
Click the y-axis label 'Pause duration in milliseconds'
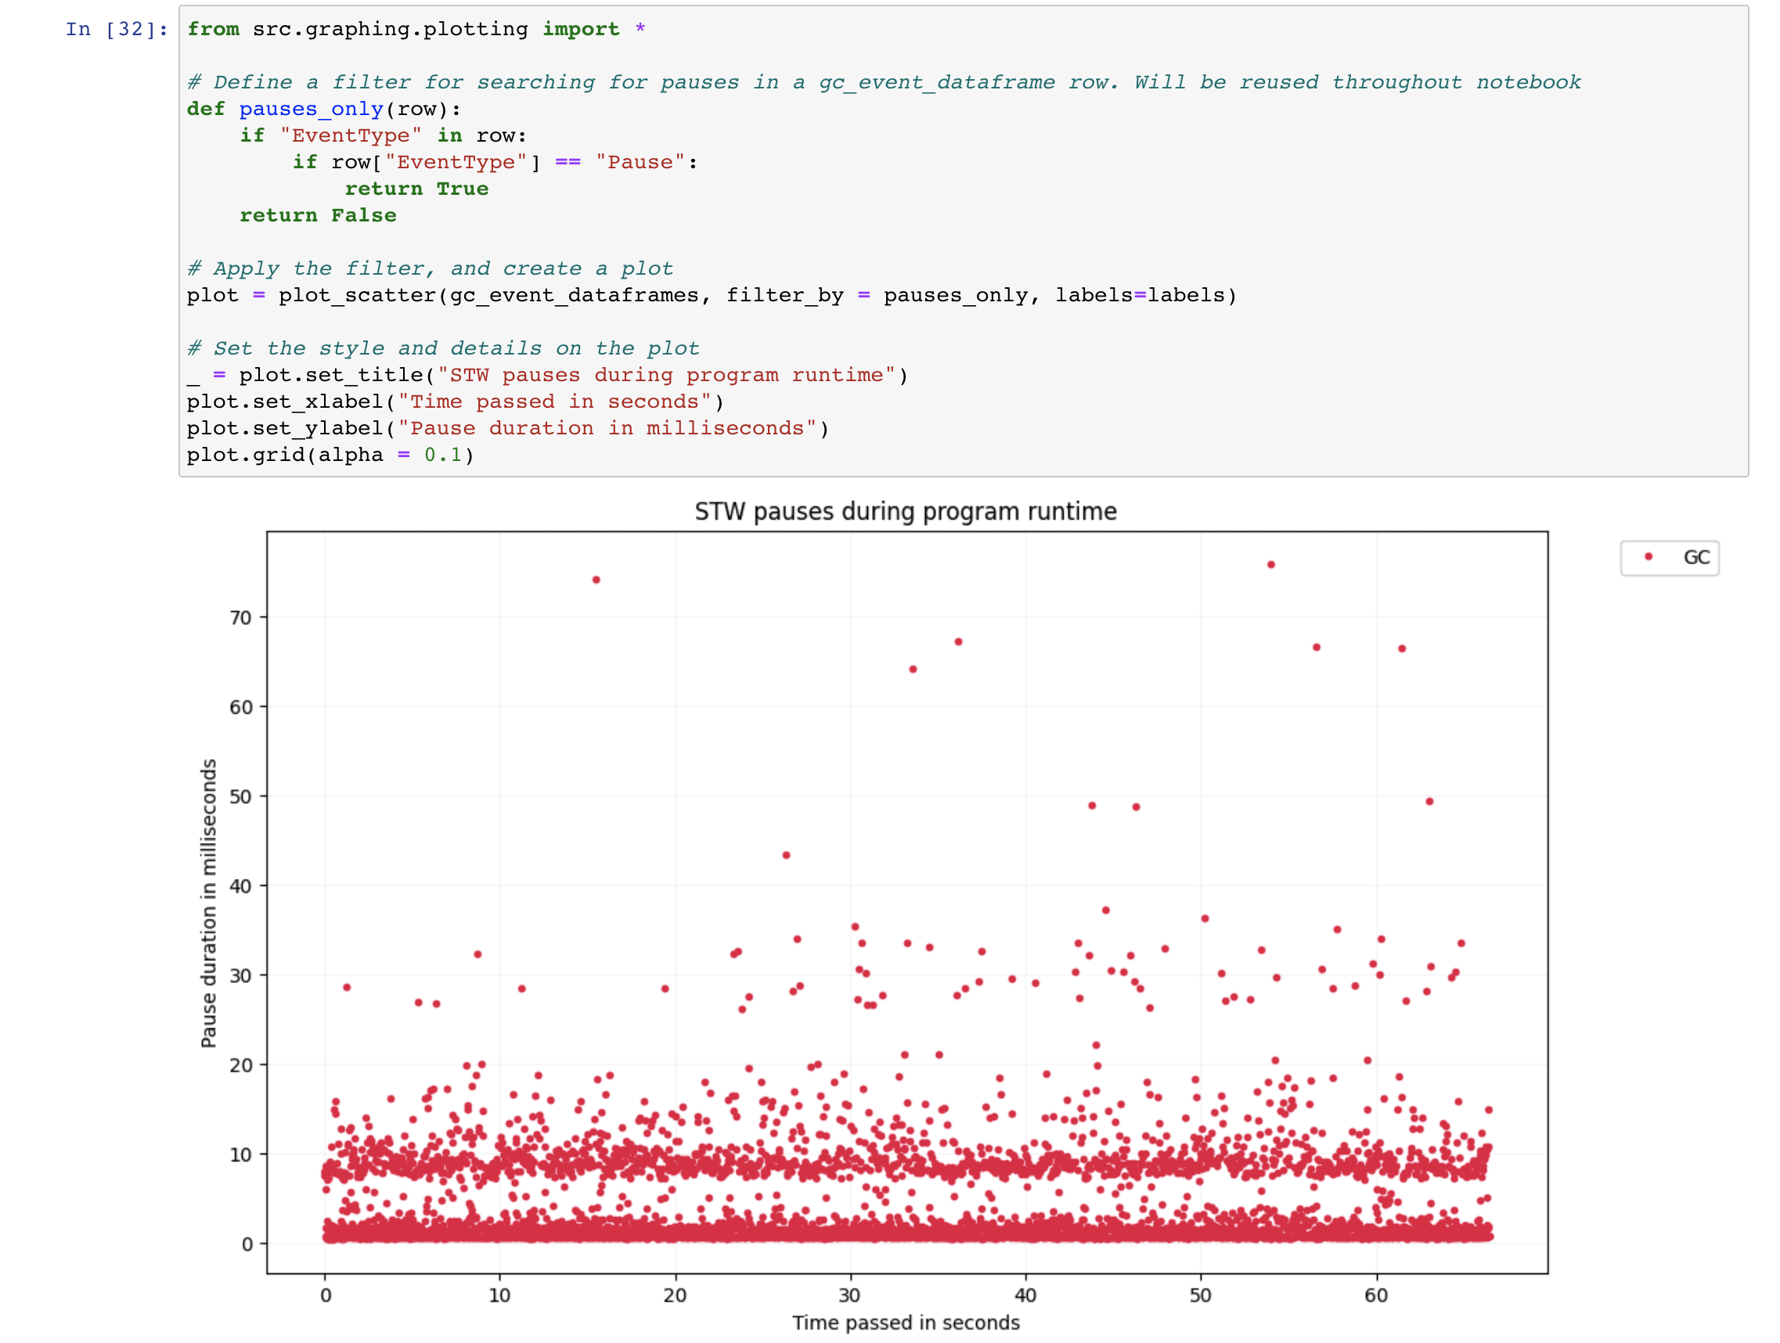pos(208,903)
